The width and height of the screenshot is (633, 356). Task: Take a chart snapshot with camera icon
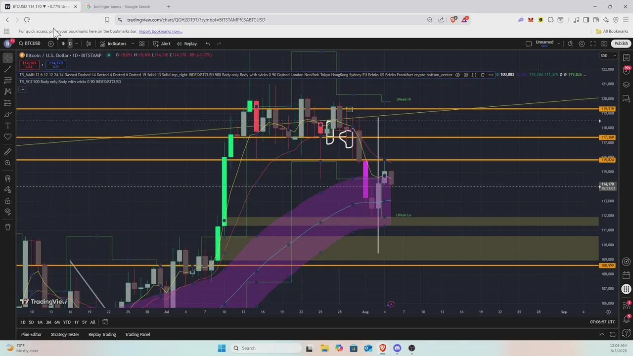(604, 44)
